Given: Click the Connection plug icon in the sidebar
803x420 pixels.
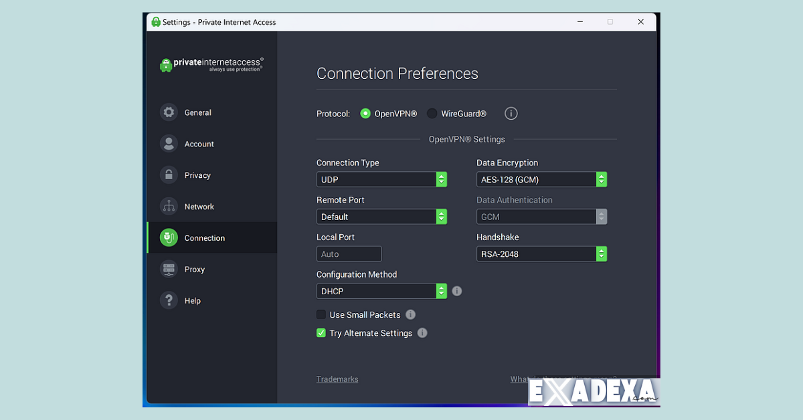Looking at the screenshot, I should pos(169,237).
